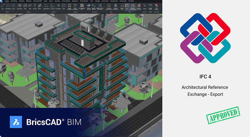
Task: Click the workspace dropdown arrow beside app logo
Action: (x=3, y=1)
